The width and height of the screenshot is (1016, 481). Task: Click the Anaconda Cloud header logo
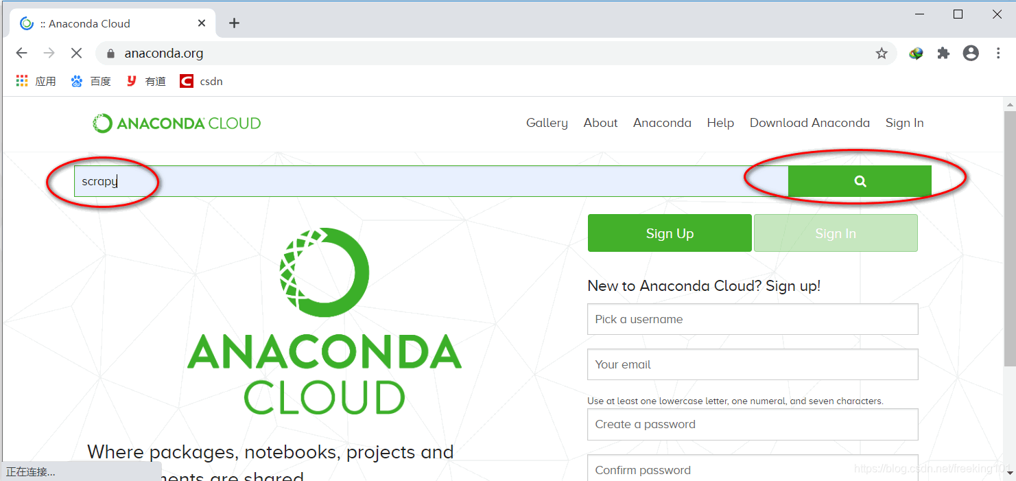coord(177,124)
